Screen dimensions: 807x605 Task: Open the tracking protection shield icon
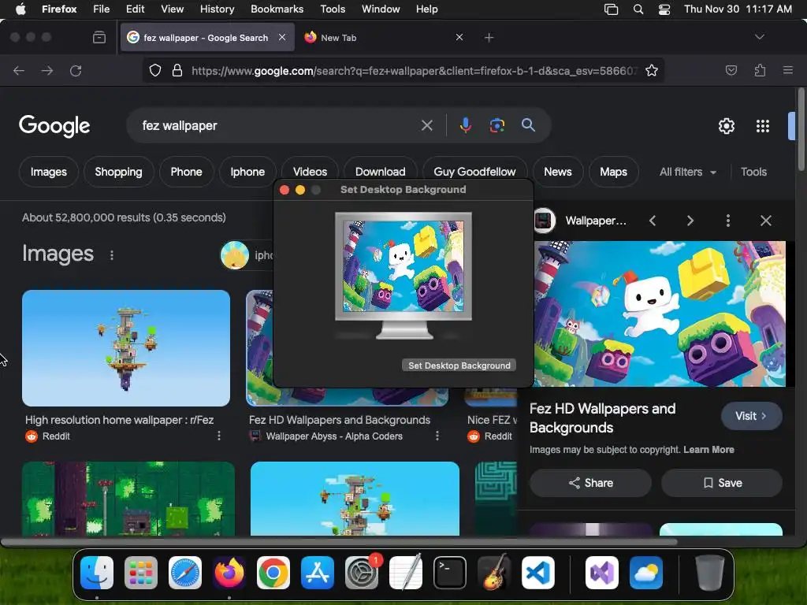155,70
